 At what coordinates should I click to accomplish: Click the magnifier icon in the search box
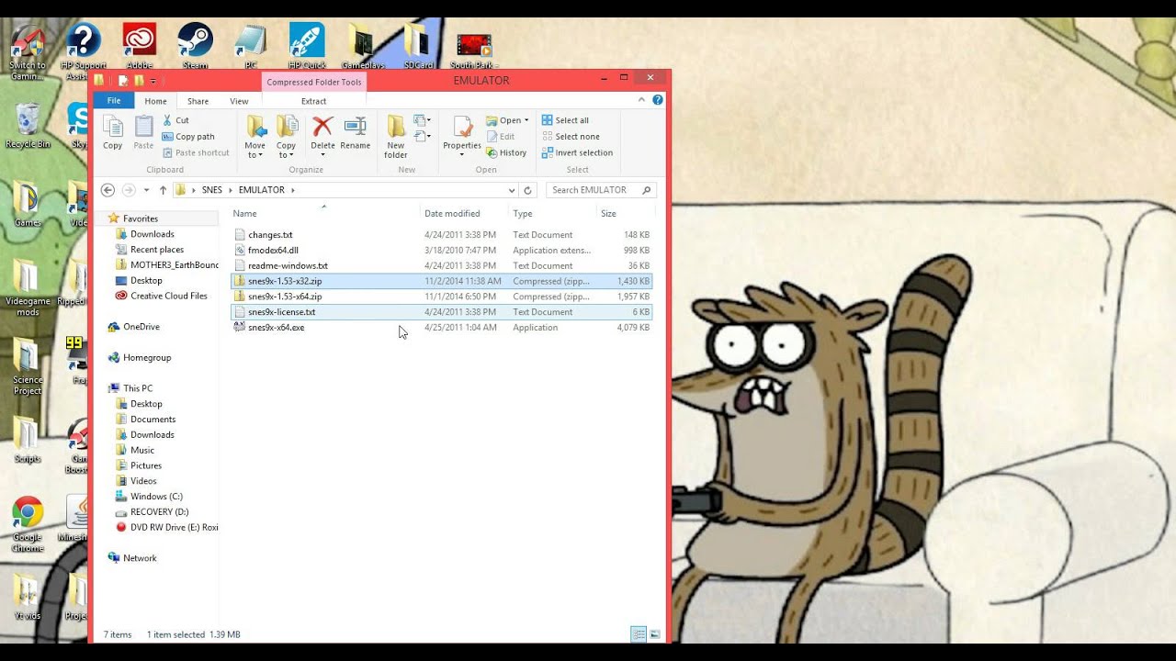646,190
